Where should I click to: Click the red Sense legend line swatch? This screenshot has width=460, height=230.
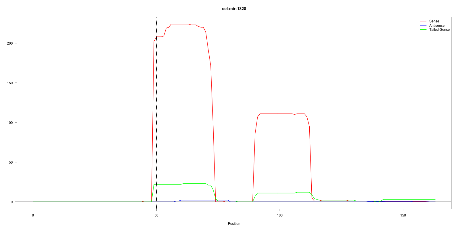click(423, 21)
